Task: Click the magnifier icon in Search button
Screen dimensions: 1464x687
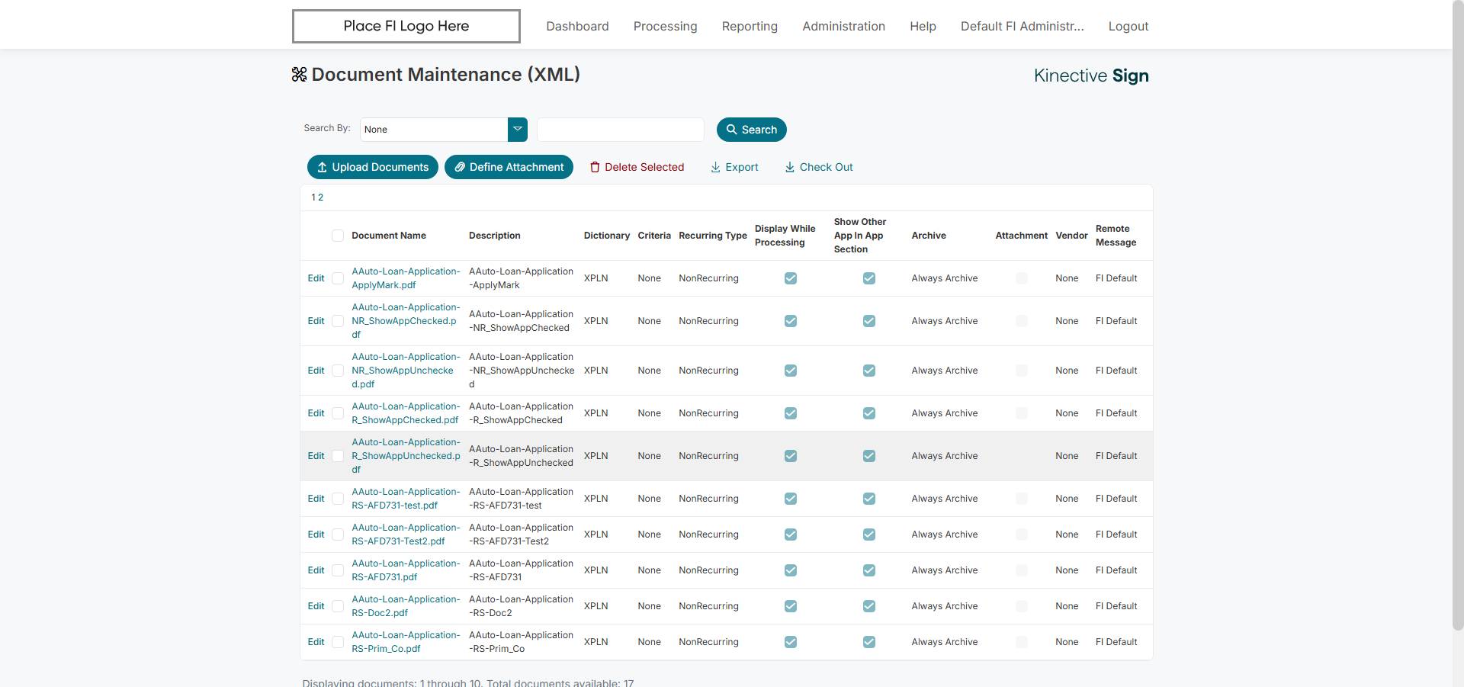Action: pos(731,130)
